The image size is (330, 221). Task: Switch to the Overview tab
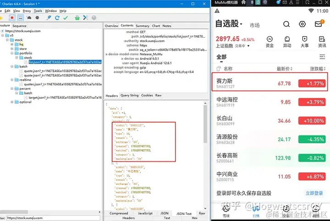tap(111, 26)
